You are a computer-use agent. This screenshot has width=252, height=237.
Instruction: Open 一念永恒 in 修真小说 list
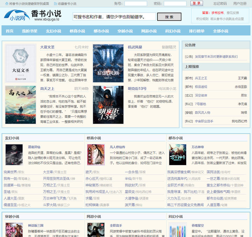tap(131, 172)
